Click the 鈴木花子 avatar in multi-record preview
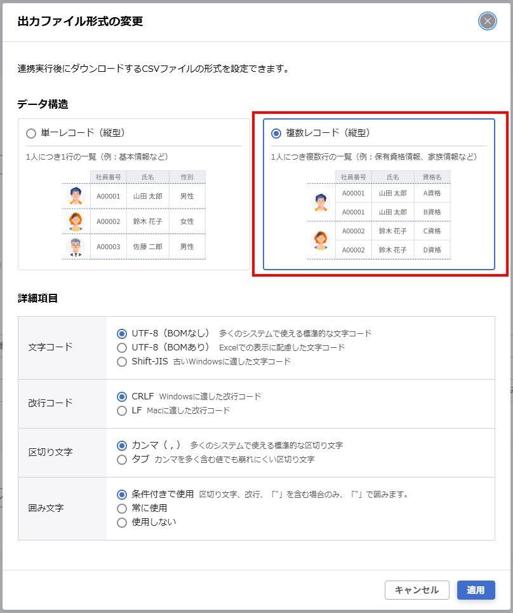The height and width of the screenshot is (613, 513). click(321, 240)
